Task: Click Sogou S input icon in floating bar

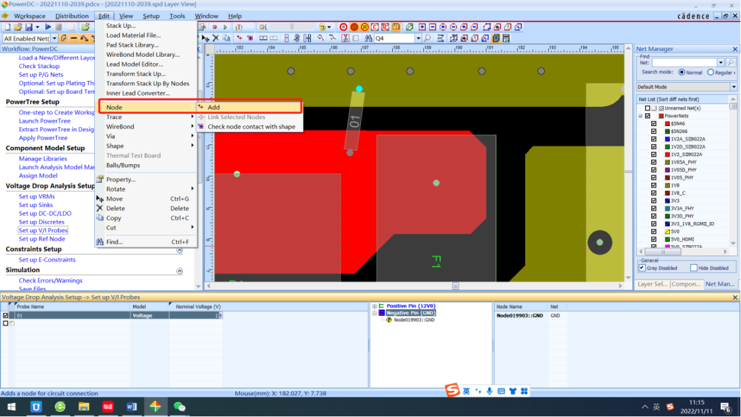Action: [x=452, y=390]
